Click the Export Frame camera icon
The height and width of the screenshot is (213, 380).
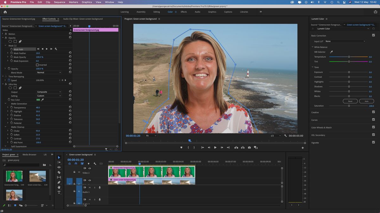[250, 147]
